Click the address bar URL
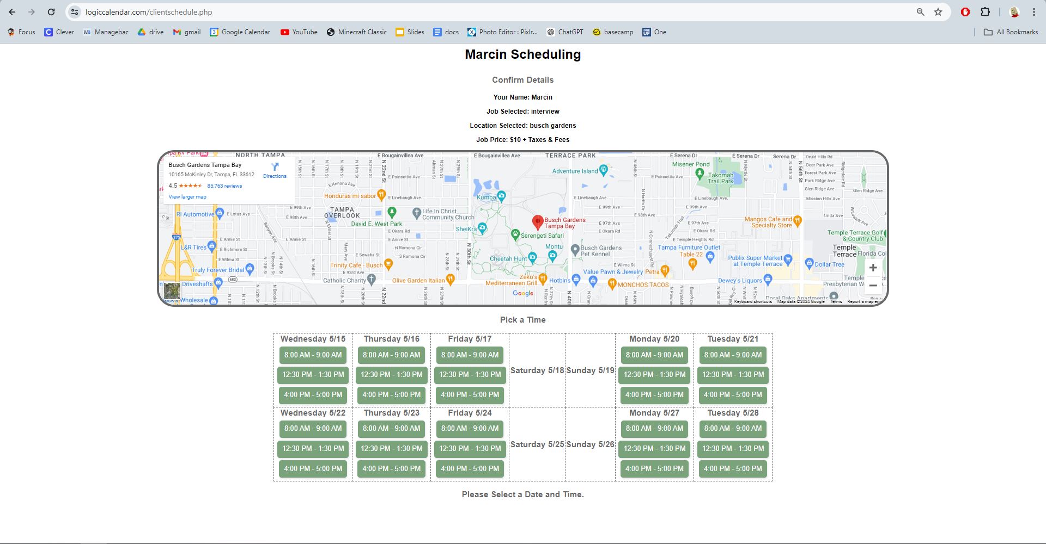This screenshot has height=544, width=1046. [149, 12]
